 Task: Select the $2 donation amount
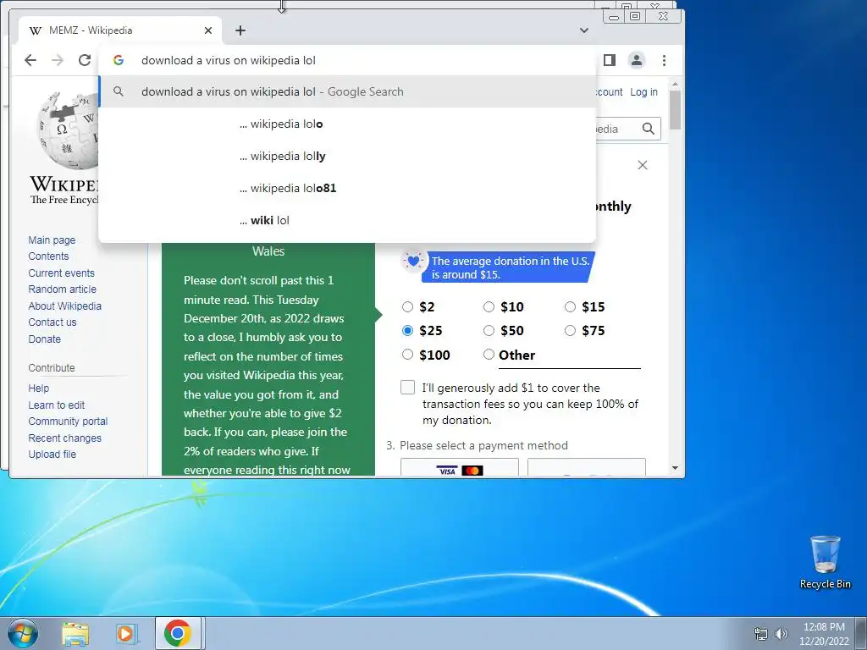click(x=407, y=306)
